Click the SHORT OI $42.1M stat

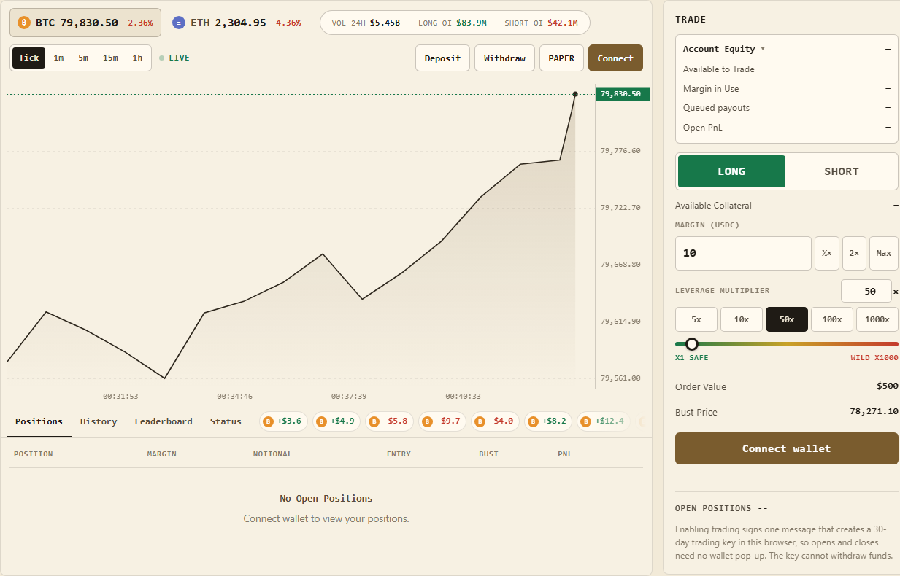541,23
